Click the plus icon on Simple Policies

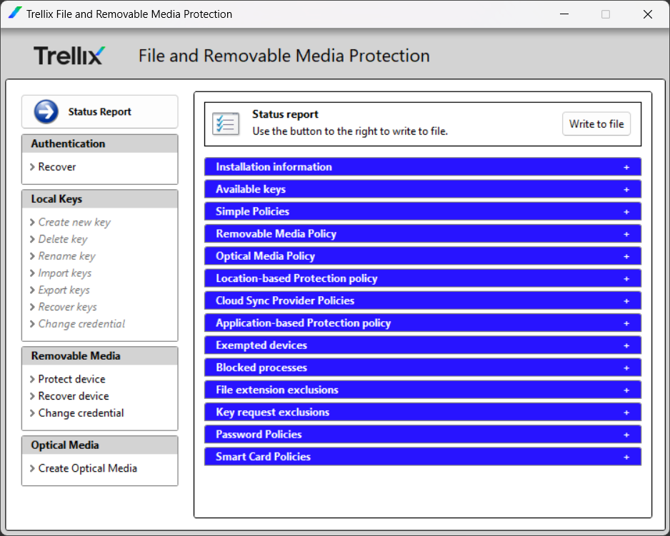[x=626, y=212]
